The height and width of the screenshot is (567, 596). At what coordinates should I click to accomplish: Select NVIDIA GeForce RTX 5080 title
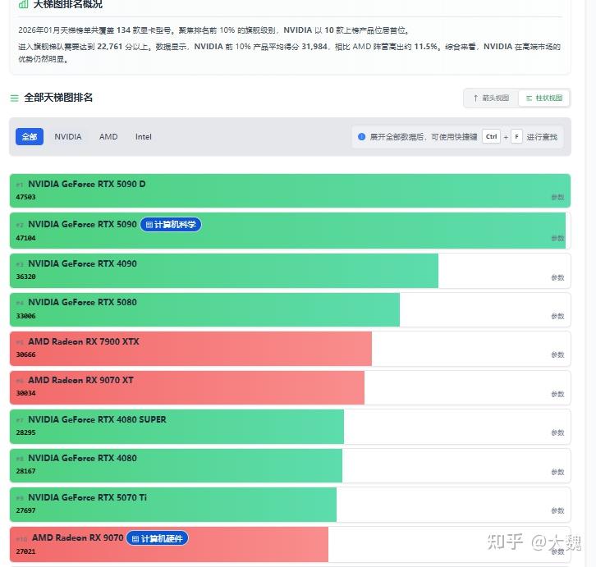pos(82,302)
